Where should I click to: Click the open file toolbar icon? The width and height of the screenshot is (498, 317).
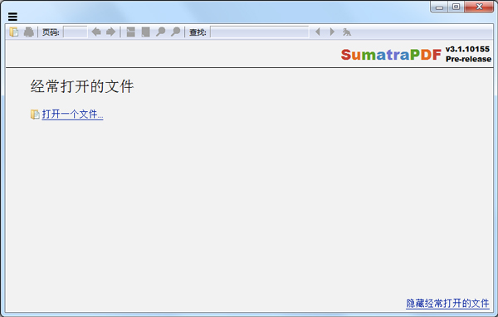click(x=14, y=32)
